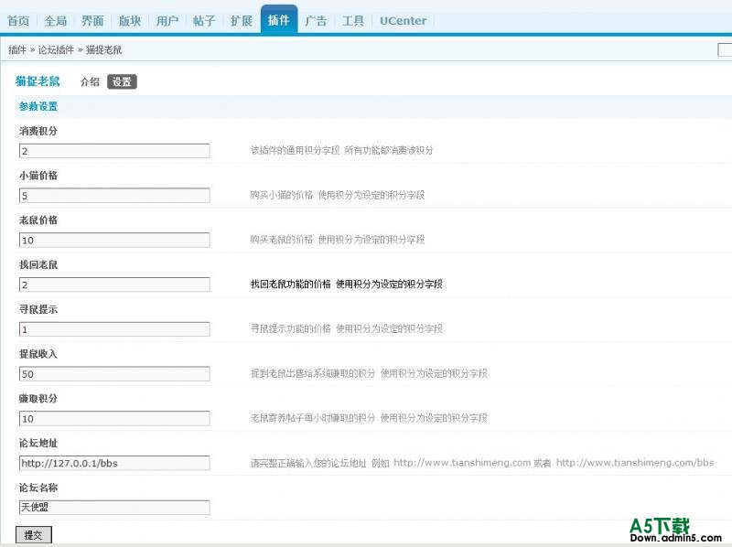Select the 用户 navigation tab
Image resolution: width=732 pixels, height=547 pixels.
[167, 21]
